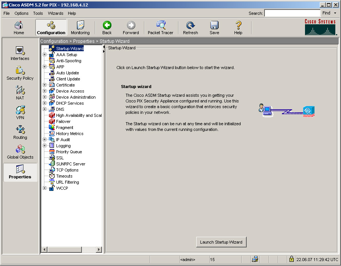Image resolution: width=341 pixels, height=266 pixels.
Task: Select Interfaces in the sidebar
Action: (20, 54)
